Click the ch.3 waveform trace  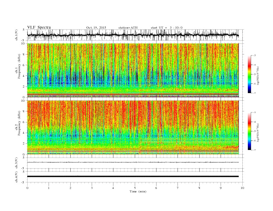133,162
